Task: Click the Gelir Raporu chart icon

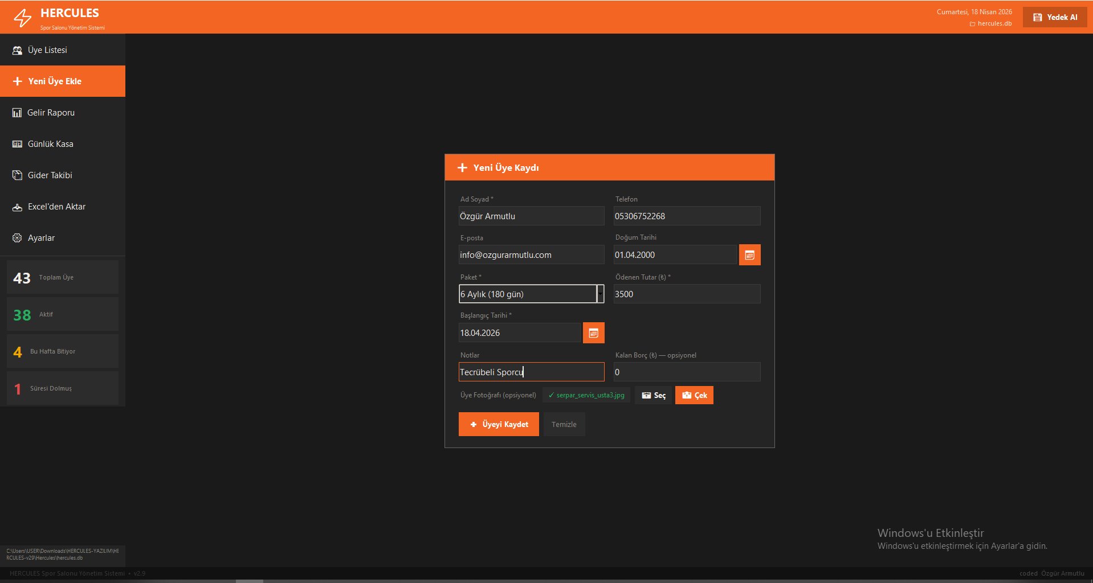Action: pos(17,113)
